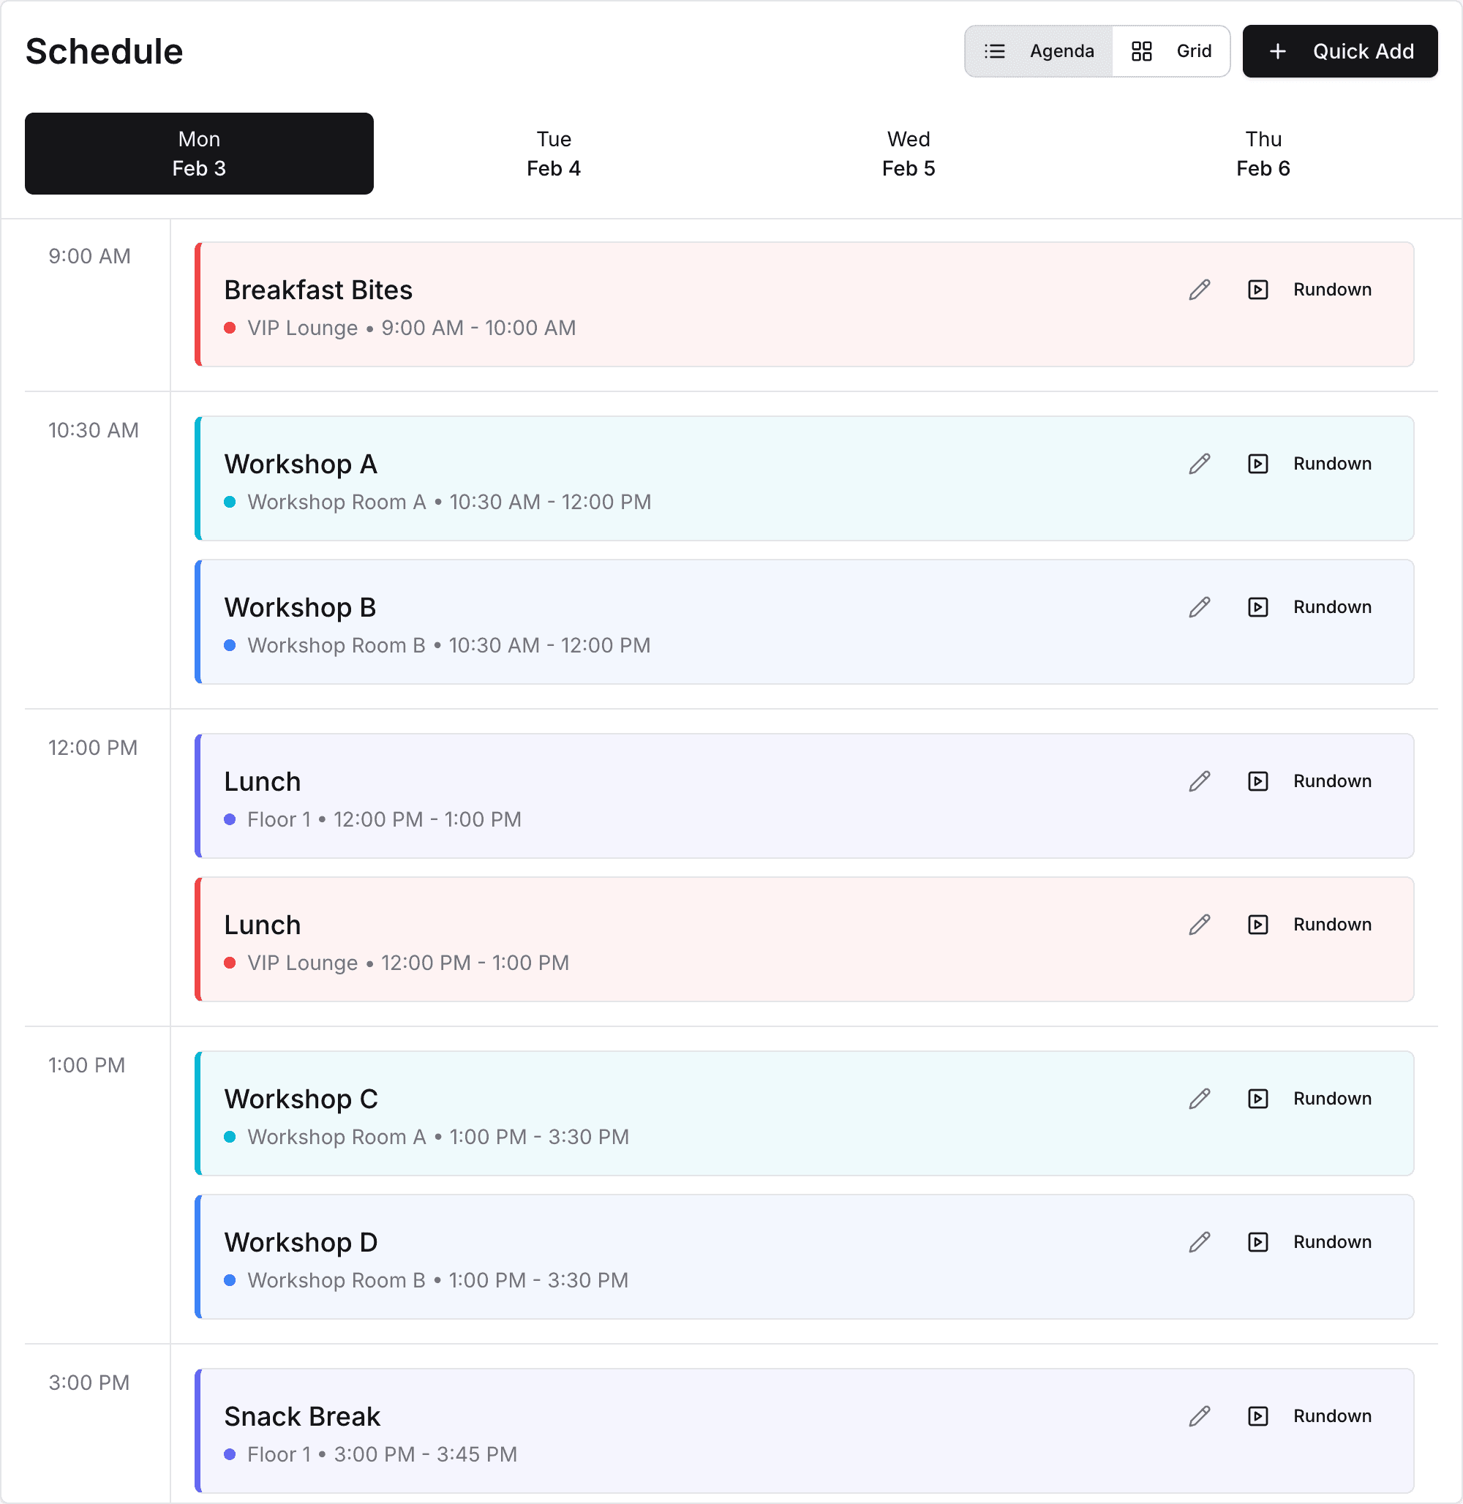The width and height of the screenshot is (1463, 1504).
Task: Click the Snack Break title
Action: tap(302, 1417)
